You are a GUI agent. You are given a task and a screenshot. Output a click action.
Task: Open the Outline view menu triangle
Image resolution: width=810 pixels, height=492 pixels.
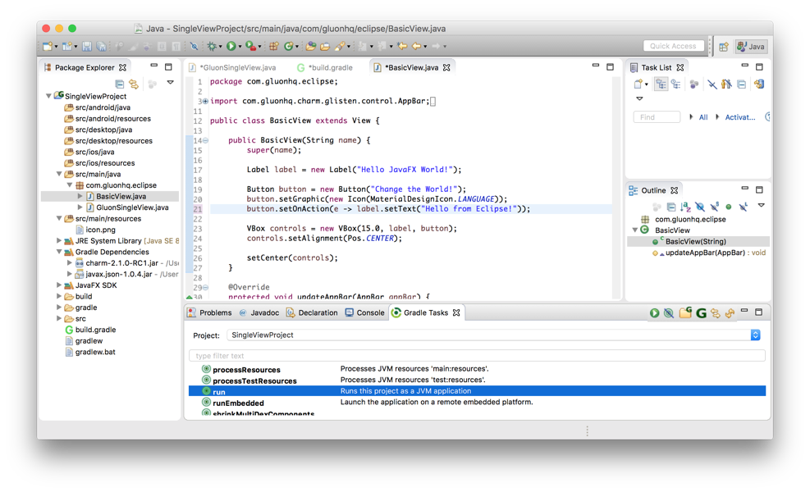point(762,206)
